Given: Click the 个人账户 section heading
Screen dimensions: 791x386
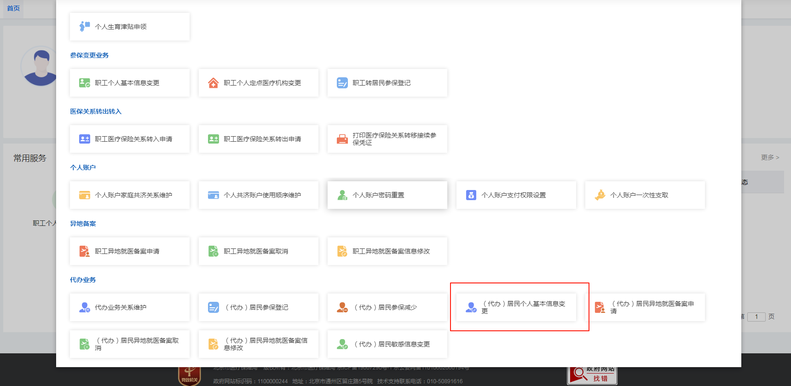Looking at the screenshot, I should coord(83,167).
